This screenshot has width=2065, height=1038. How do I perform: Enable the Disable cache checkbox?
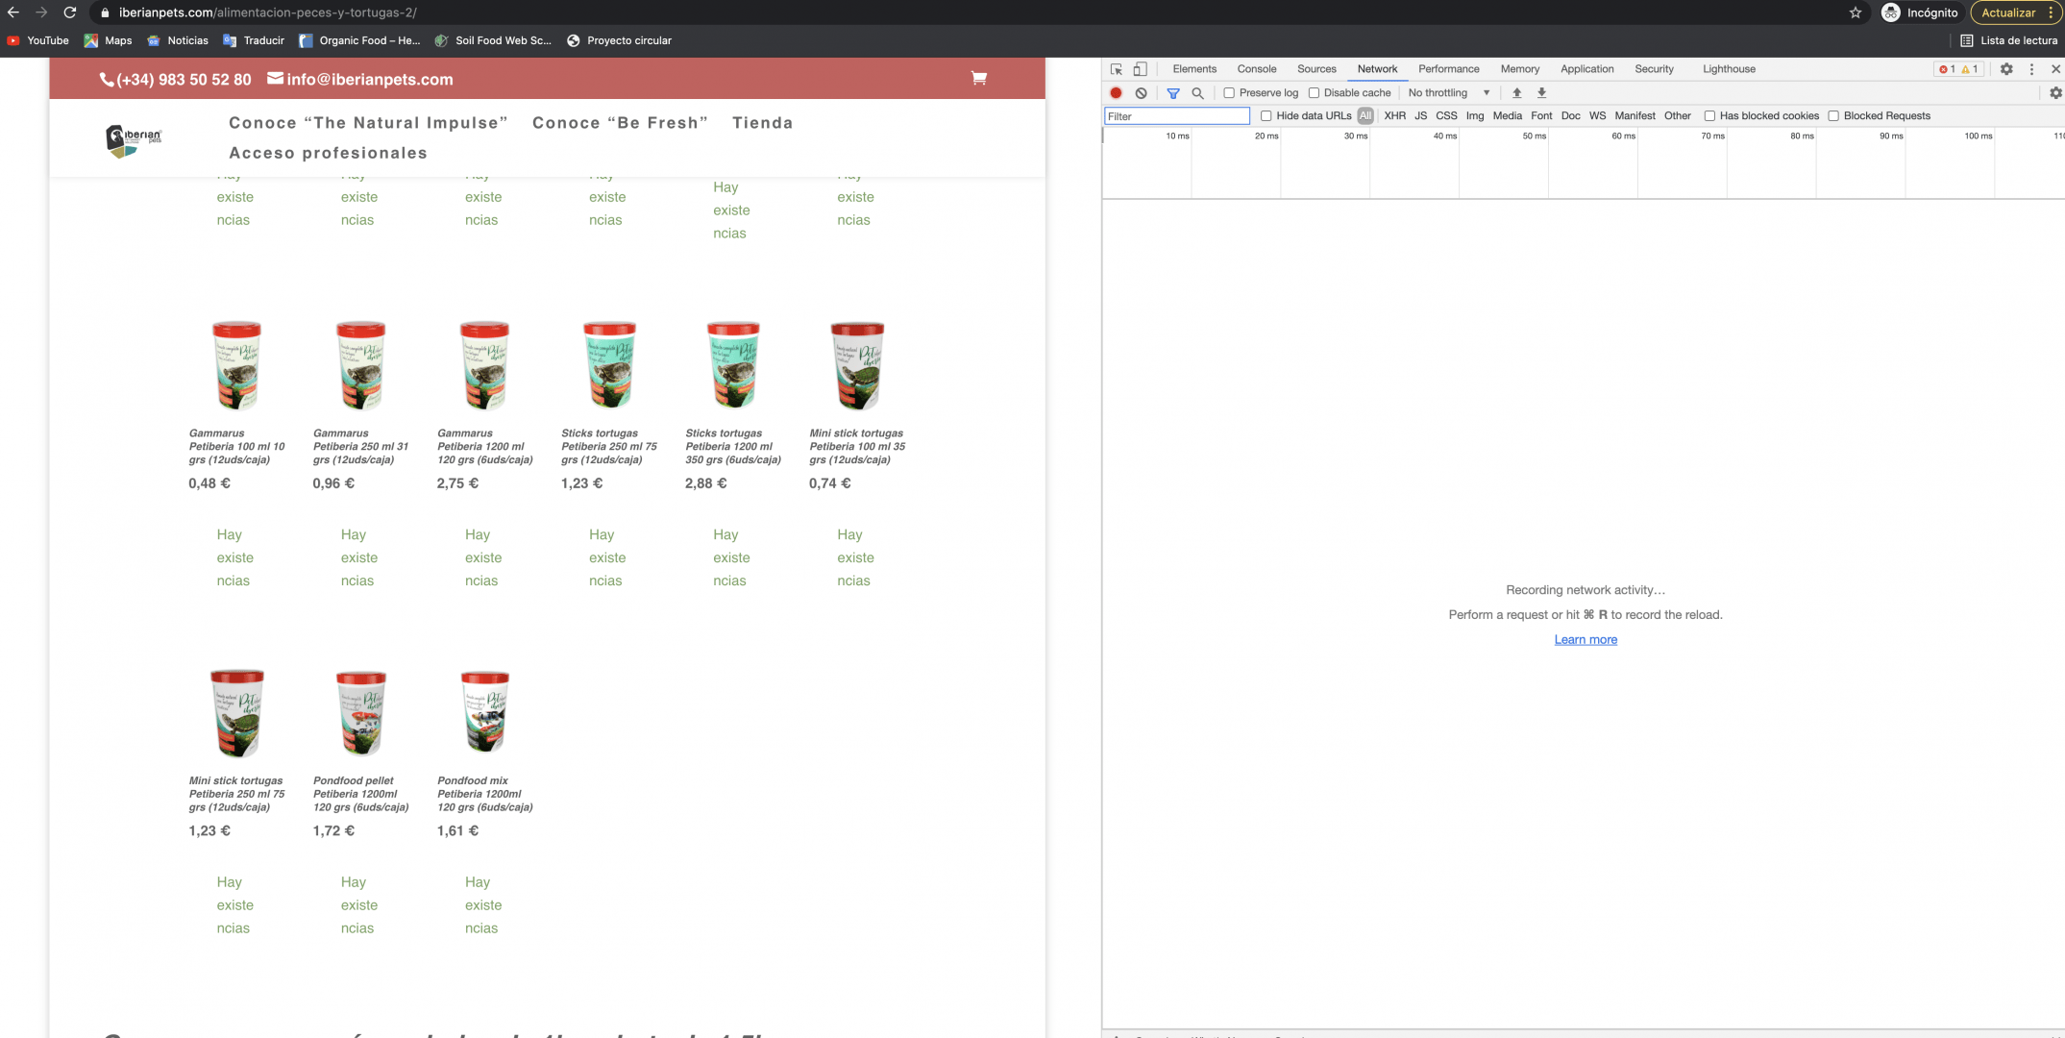(1314, 93)
